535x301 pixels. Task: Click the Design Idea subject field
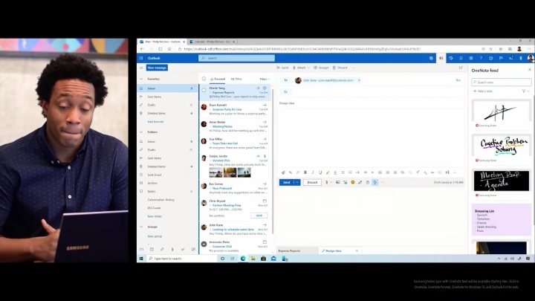[x=370, y=103]
